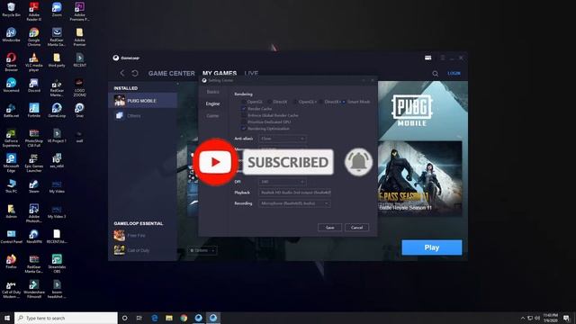Switch to MY GAMES tab
The width and height of the screenshot is (576, 324).
click(x=220, y=74)
